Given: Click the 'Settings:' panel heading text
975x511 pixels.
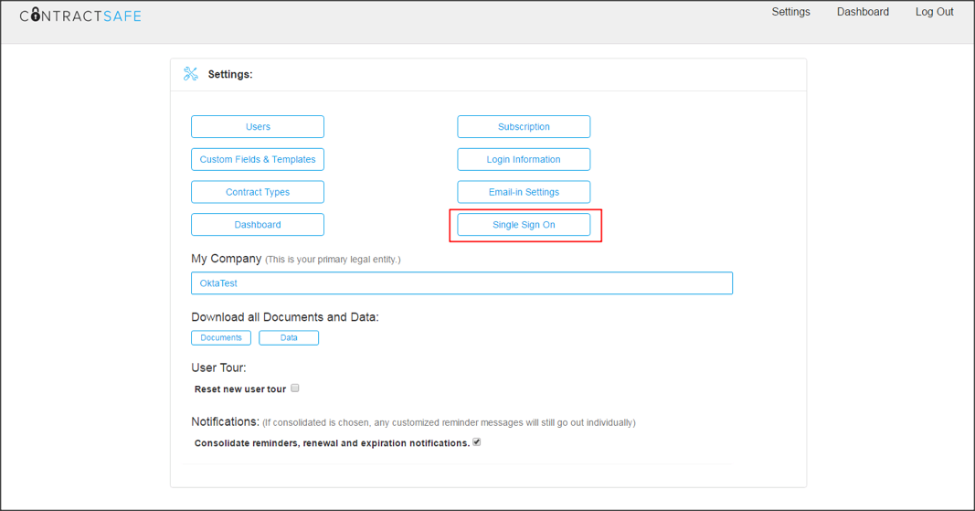Looking at the screenshot, I should [x=230, y=74].
